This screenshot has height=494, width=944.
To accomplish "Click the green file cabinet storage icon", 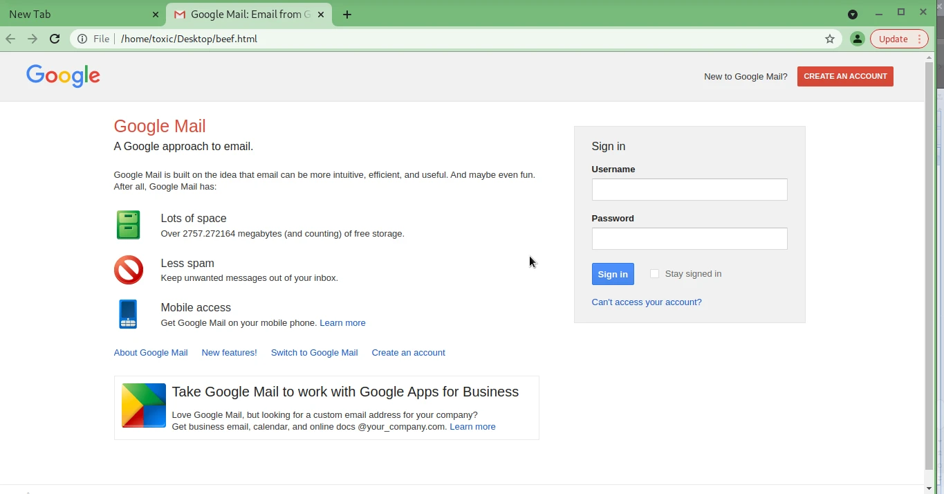I will [128, 225].
